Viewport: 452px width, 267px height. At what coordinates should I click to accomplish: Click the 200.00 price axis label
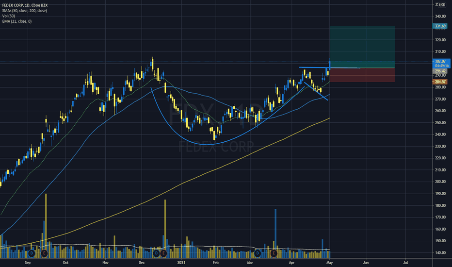pyautogui.click(x=440, y=182)
